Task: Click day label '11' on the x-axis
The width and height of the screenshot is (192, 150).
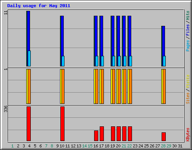Action: (x=67, y=146)
